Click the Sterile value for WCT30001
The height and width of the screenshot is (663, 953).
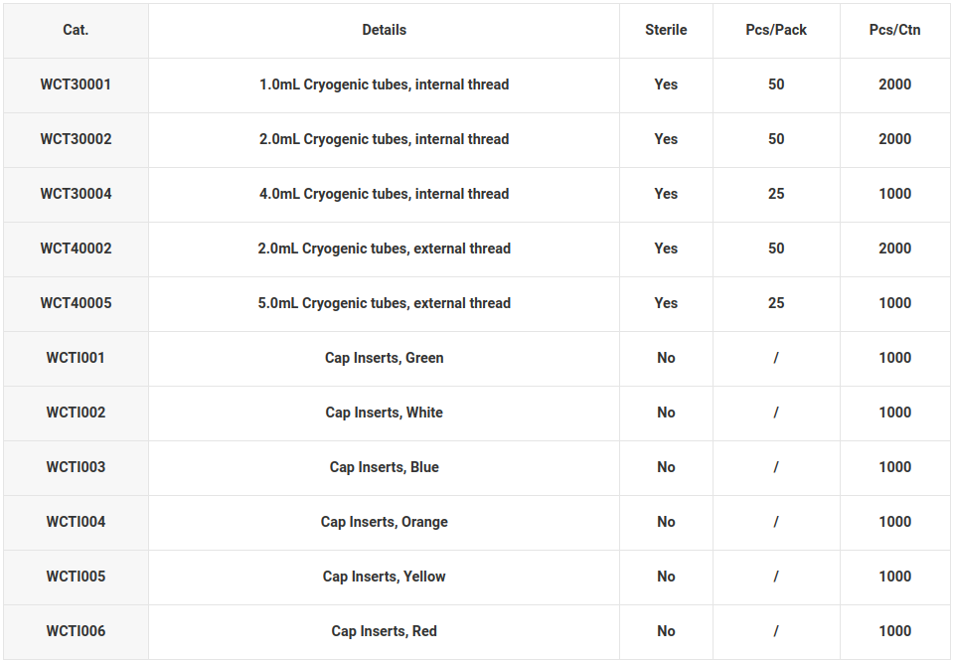[666, 84]
